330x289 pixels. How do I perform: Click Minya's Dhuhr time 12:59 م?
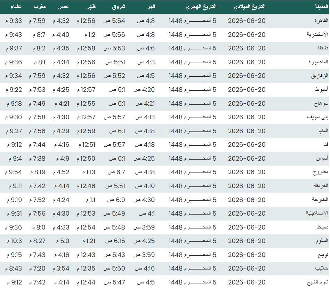point(86,131)
